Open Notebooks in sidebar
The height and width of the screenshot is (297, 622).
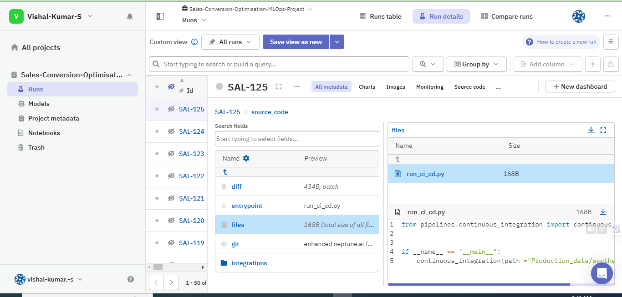[44, 133]
